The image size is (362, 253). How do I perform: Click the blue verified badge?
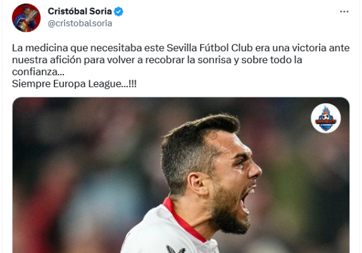pos(119,11)
